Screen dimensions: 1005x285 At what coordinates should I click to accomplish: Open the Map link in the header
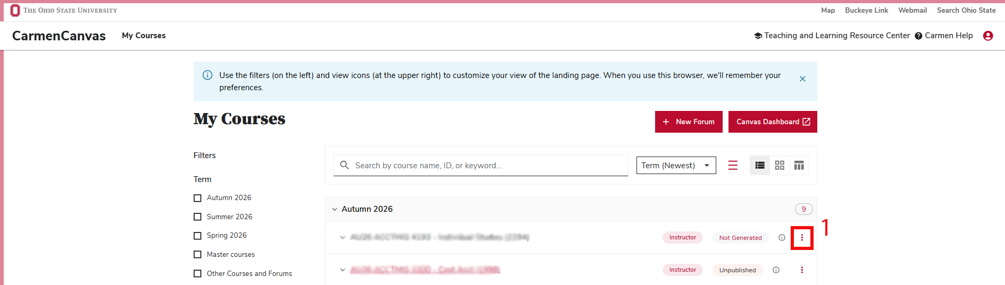pos(828,10)
